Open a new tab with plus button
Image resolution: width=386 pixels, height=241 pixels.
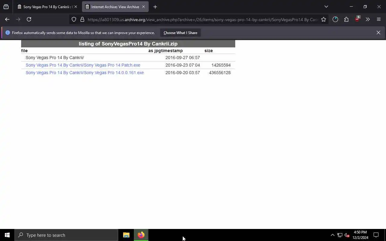pos(155,7)
